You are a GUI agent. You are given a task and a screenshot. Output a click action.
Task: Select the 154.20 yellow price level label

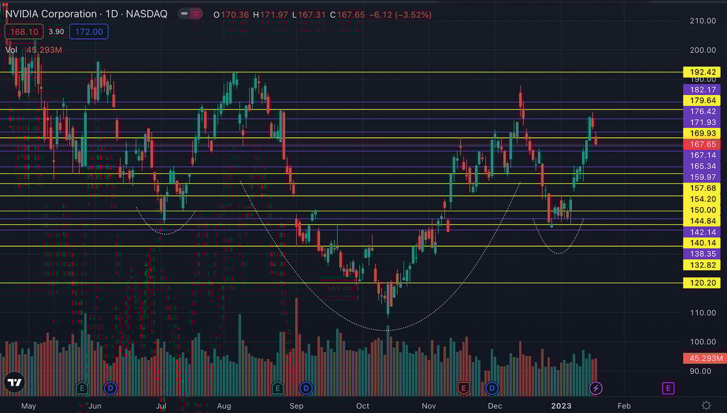click(703, 199)
